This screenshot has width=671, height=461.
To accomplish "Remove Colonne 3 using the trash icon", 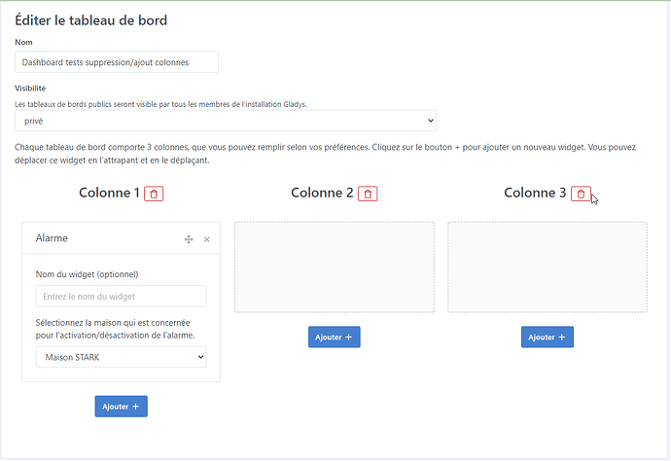I will click(581, 194).
